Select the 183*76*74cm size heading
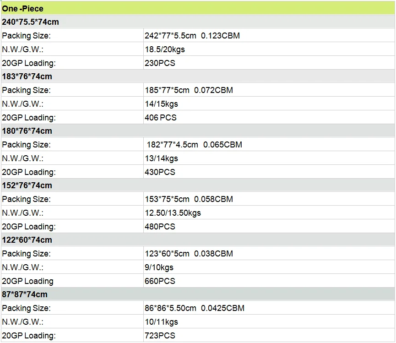The height and width of the screenshot is (343, 396). tap(27, 76)
